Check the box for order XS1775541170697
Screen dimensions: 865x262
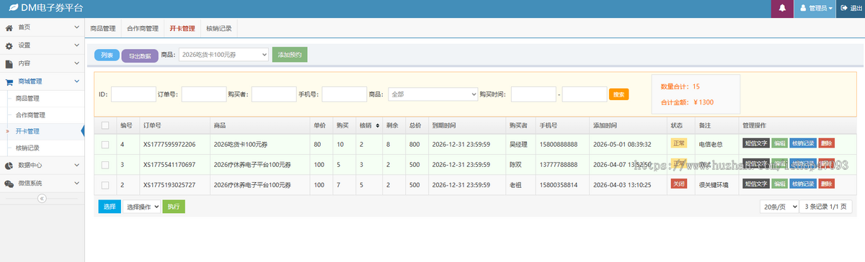coord(105,164)
